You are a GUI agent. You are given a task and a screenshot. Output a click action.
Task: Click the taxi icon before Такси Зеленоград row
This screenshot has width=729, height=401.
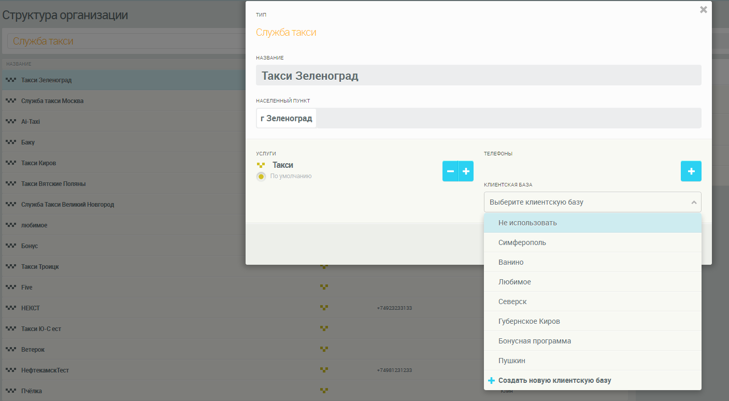(x=11, y=80)
